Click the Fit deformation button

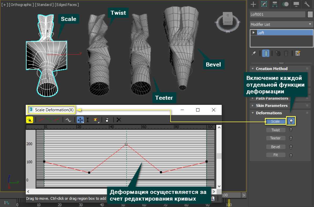tap(275, 155)
